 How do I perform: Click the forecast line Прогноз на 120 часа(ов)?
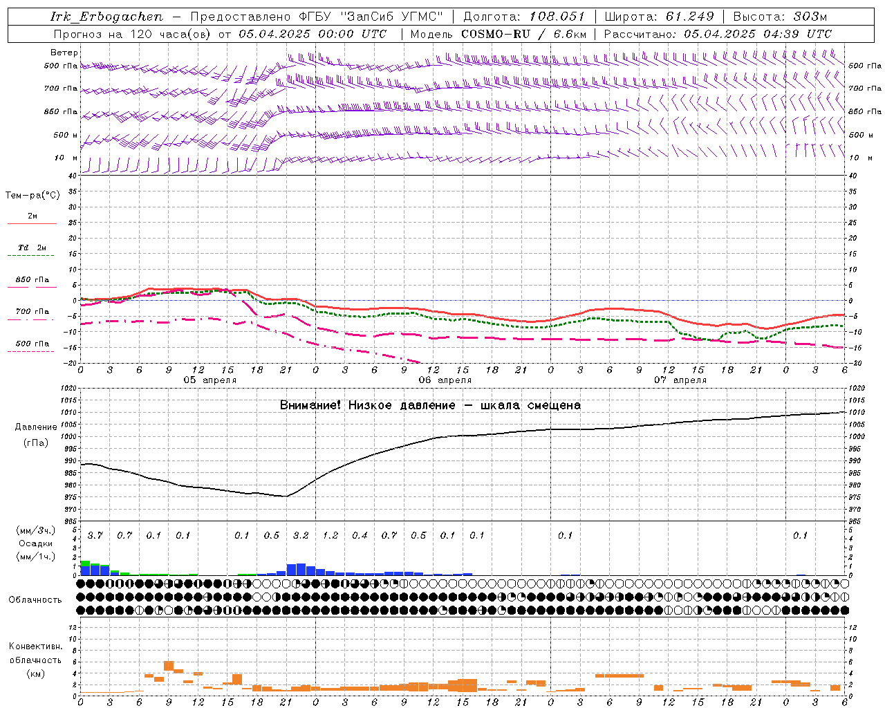click(133, 34)
